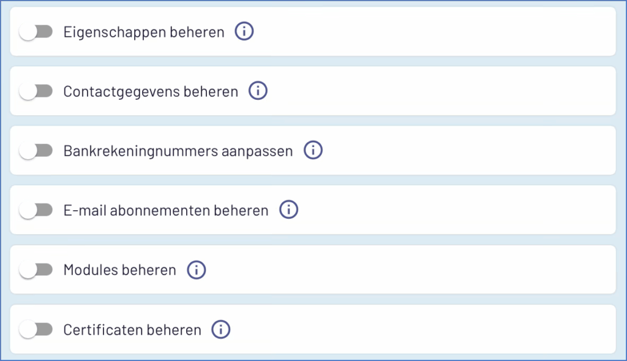
Task: Open Certificaten beheren info icon
Action: (x=221, y=329)
